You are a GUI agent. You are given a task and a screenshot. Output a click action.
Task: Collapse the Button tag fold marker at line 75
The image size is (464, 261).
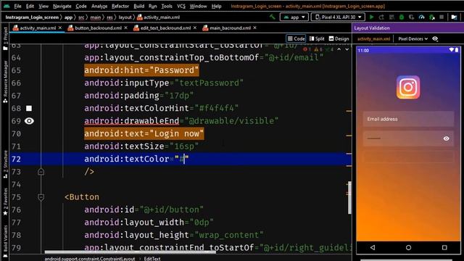pos(41,197)
